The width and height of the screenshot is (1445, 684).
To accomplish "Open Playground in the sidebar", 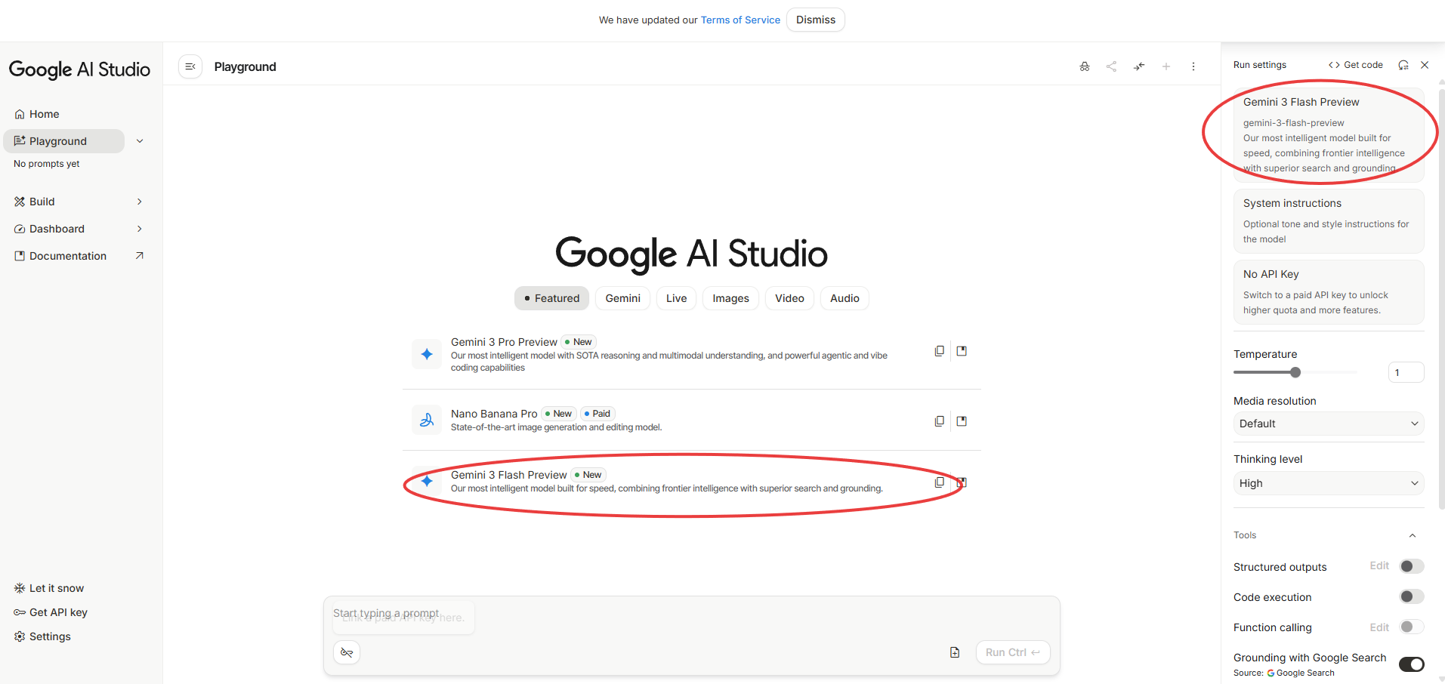I will pyautogui.click(x=64, y=141).
